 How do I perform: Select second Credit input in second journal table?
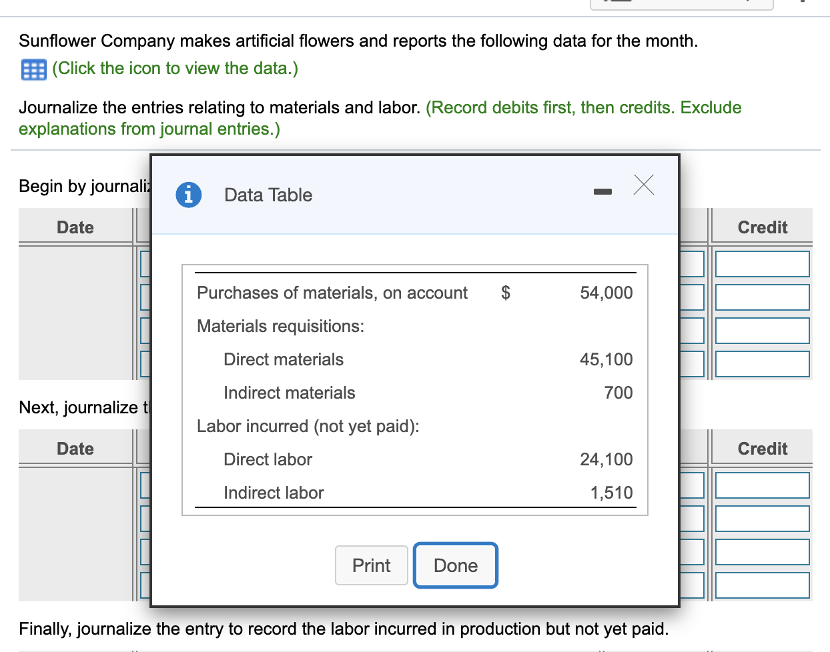(x=763, y=519)
